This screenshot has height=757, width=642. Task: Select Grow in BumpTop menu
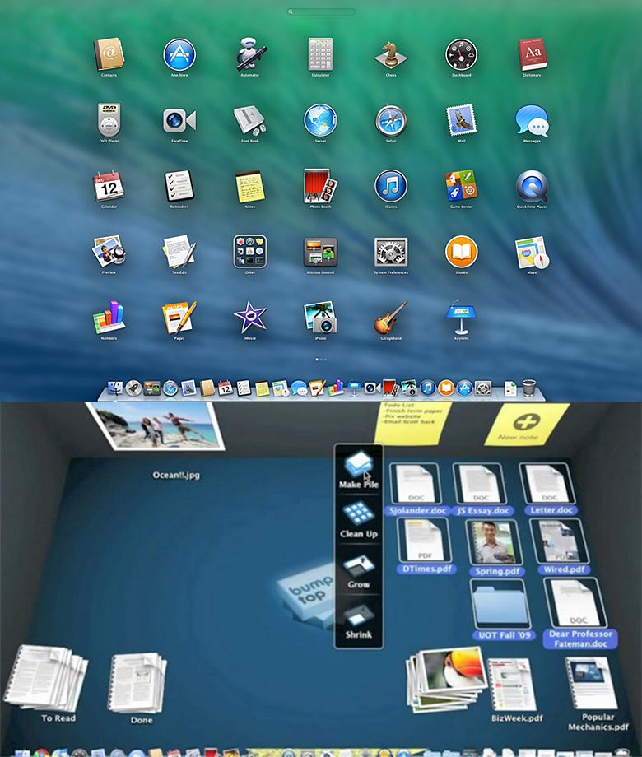[358, 572]
